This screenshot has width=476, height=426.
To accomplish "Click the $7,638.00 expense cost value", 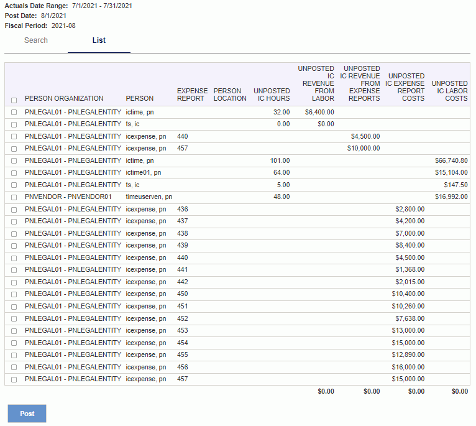I will click(410, 319).
